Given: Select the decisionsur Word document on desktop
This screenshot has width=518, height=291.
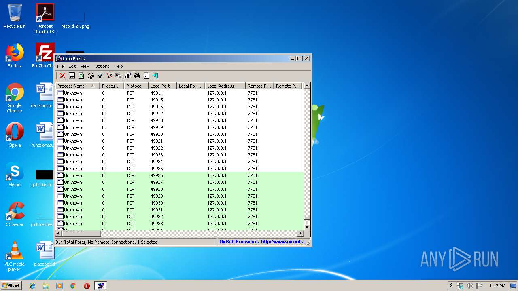Looking at the screenshot, I should (43, 95).
